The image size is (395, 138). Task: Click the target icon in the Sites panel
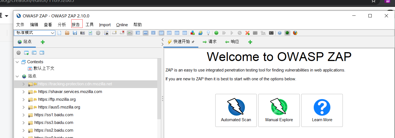click(x=19, y=53)
